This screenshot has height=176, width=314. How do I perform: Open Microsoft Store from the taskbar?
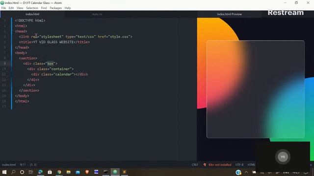(50, 172)
